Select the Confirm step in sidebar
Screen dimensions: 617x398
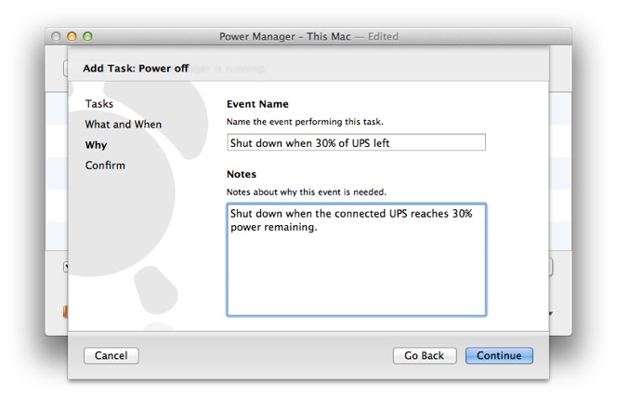pos(105,166)
